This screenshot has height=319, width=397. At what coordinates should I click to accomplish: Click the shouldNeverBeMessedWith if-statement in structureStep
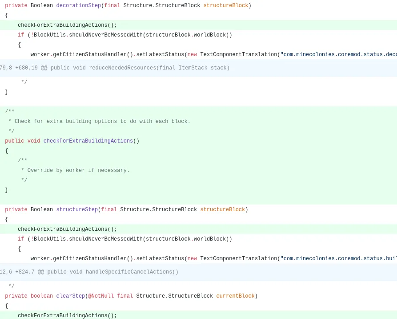(125, 239)
